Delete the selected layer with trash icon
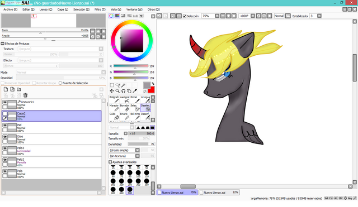This screenshot has height=207, width=358. [x=25, y=95]
